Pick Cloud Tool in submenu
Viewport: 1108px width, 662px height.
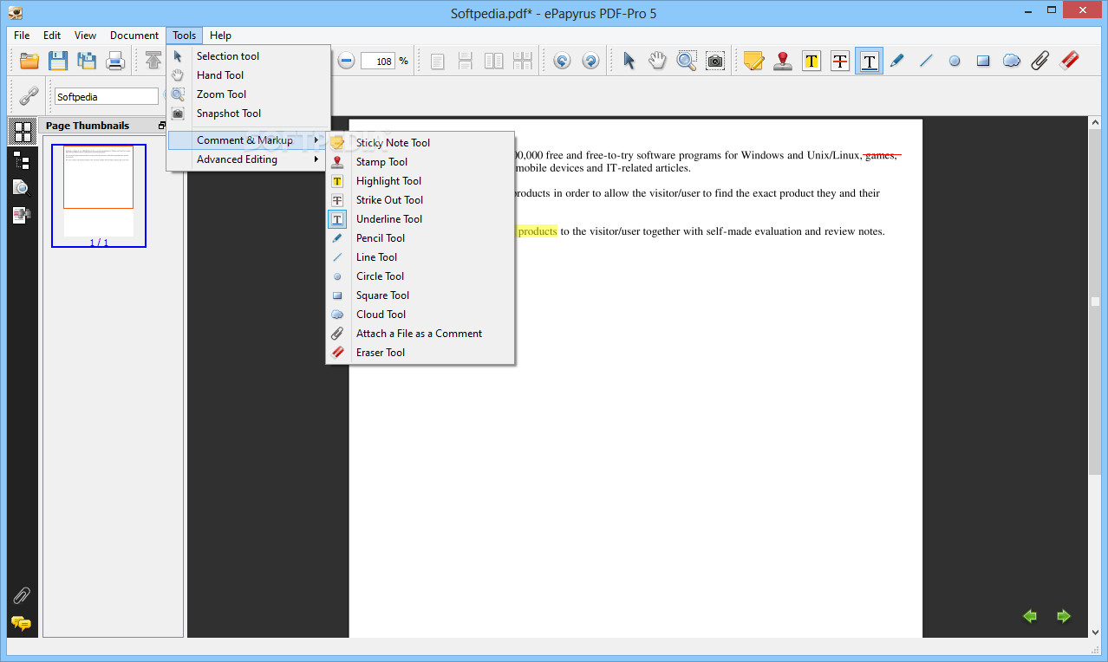[x=420, y=315]
